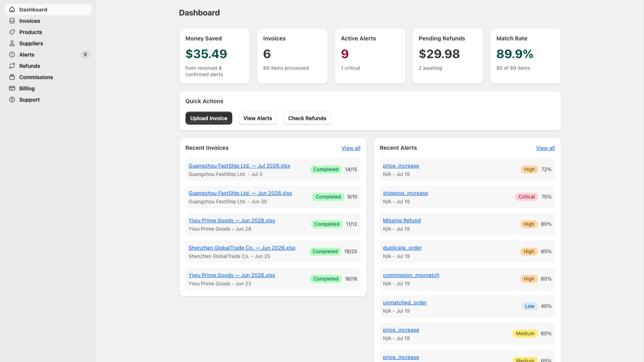644x362 pixels.
Task: Open Shenzhen GlobalTrade Co. Jun 2026.xlsx invoice
Action: tap(242, 248)
